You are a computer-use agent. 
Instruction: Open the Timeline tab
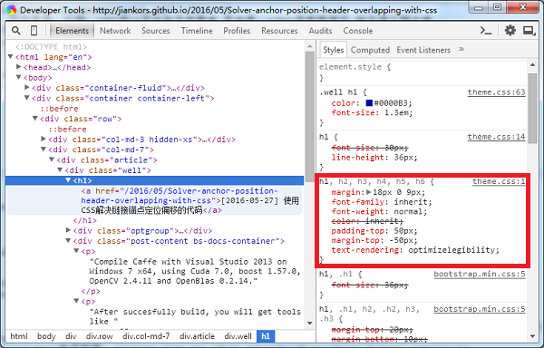pyautogui.click(x=197, y=31)
